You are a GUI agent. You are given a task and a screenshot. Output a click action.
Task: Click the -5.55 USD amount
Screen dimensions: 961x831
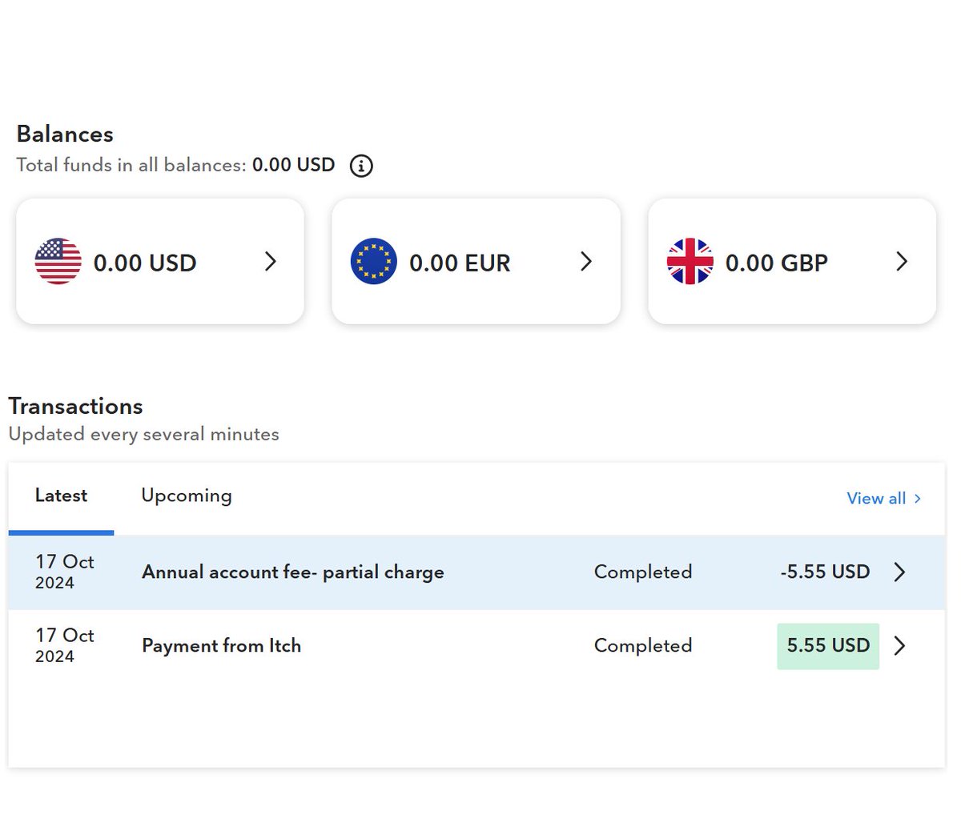825,572
